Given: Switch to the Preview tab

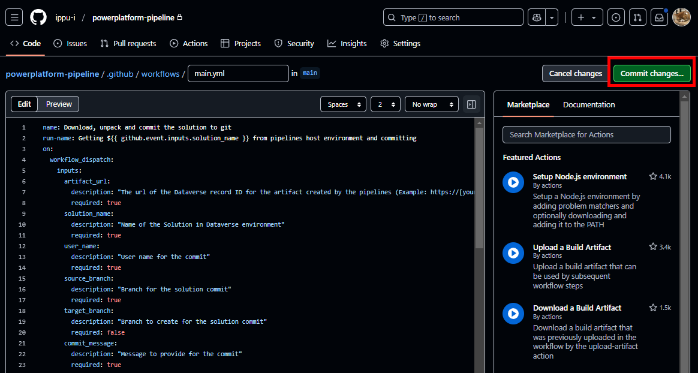Looking at the screenshot, I should tap(58, 104).
